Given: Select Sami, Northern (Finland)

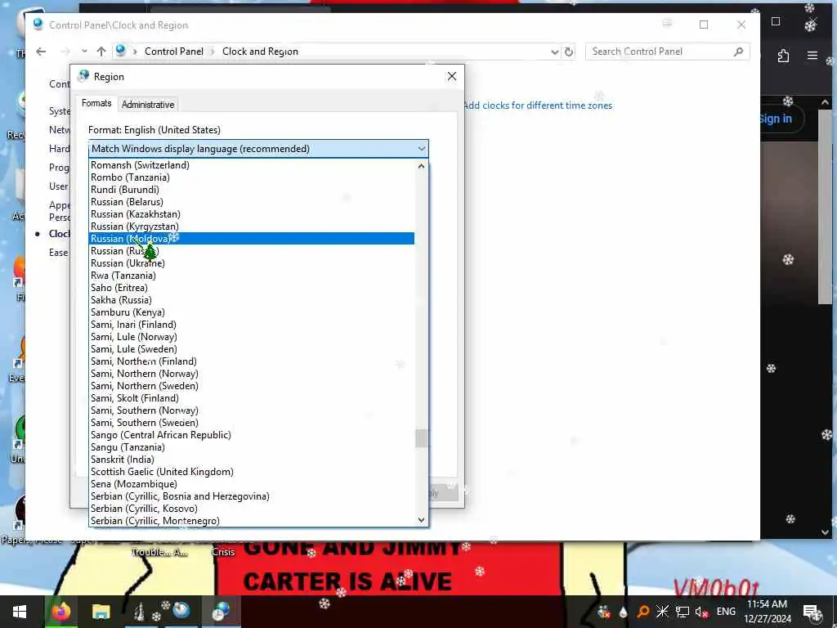Looking at the screenshot, I should click(x=252, y=361).
